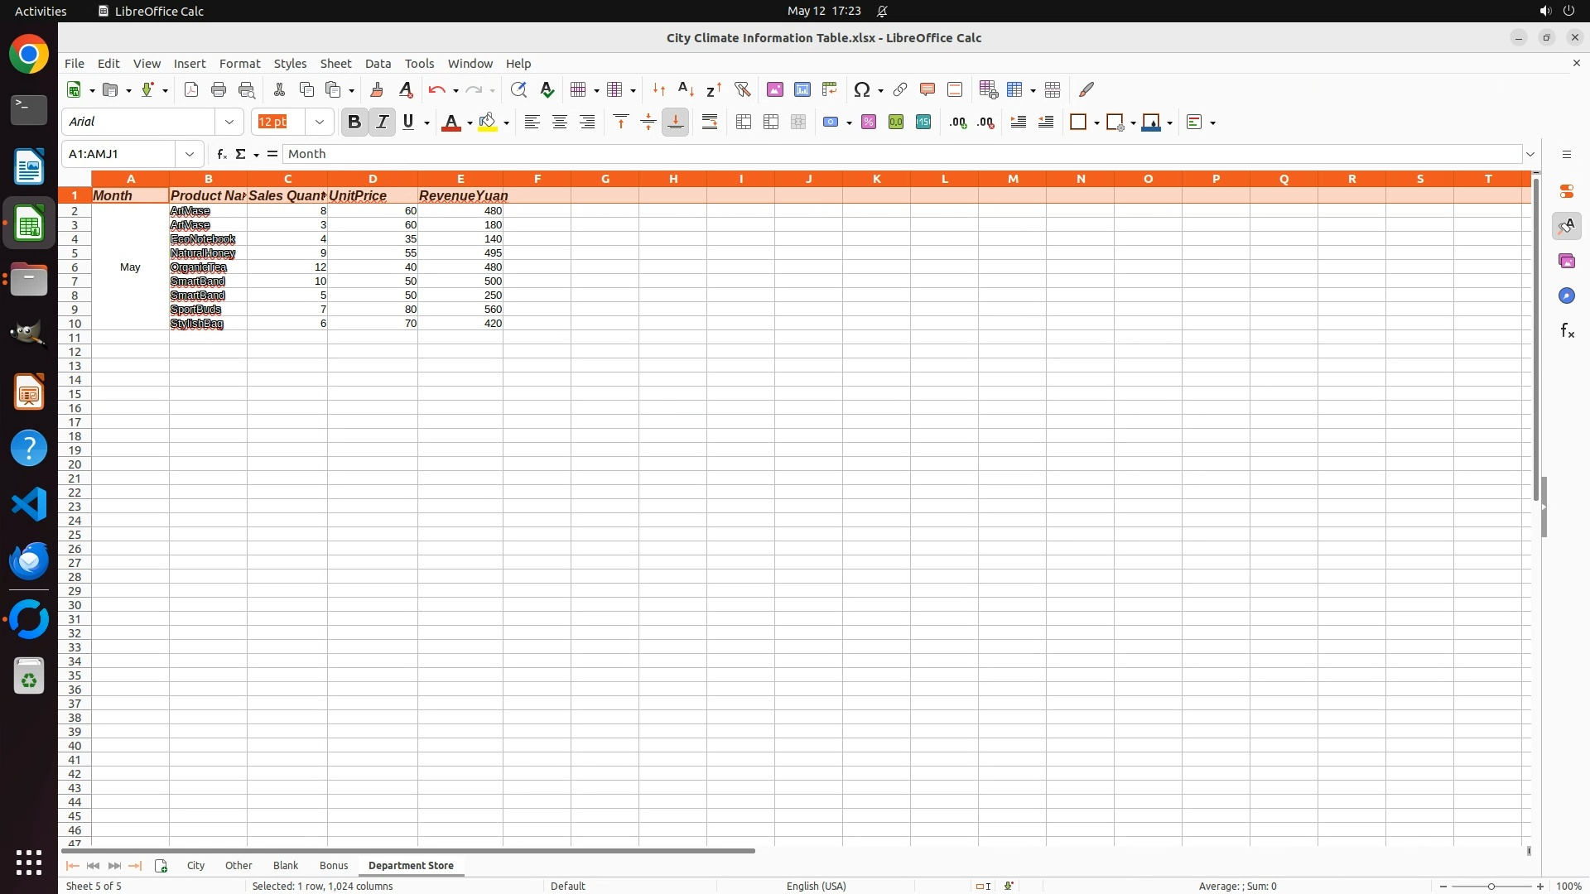Open the font size dropdown
The width and height of the screenshot is (1590, 894).
tap(320, 123)
